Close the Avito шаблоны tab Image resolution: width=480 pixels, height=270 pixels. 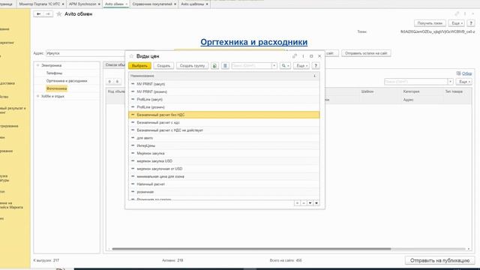click(207, 4)
